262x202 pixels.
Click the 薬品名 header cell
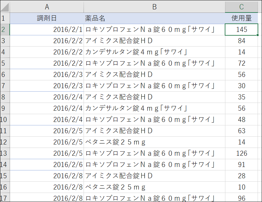click(154, 18)
